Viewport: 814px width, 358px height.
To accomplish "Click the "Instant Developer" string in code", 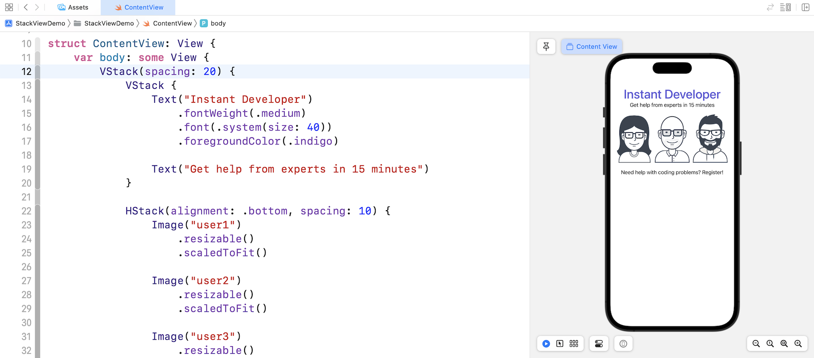I will pos(245,99).
